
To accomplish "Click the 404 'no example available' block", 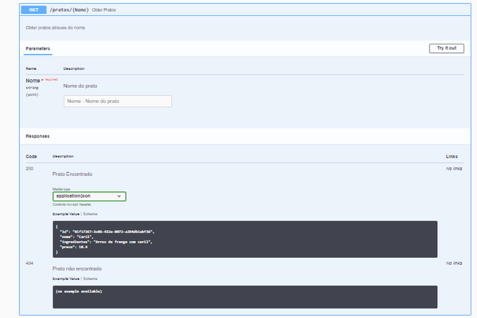I will coord(245,297).
